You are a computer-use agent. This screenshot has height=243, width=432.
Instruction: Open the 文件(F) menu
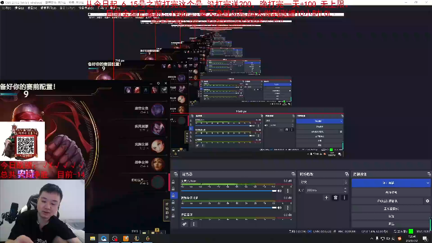tap(6, 8)
